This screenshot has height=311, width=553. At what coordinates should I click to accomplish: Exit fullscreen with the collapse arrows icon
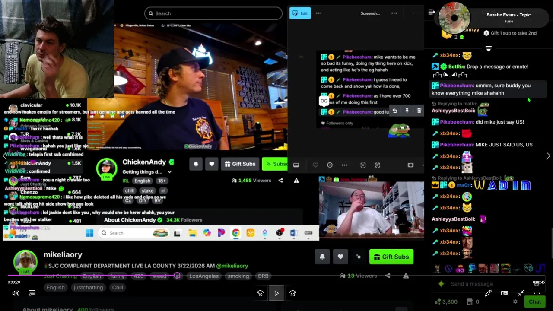click(521, 293)
